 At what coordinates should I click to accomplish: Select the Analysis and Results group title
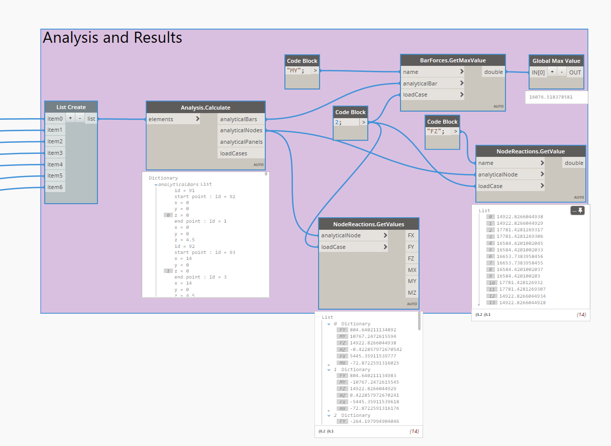[113, 38]
